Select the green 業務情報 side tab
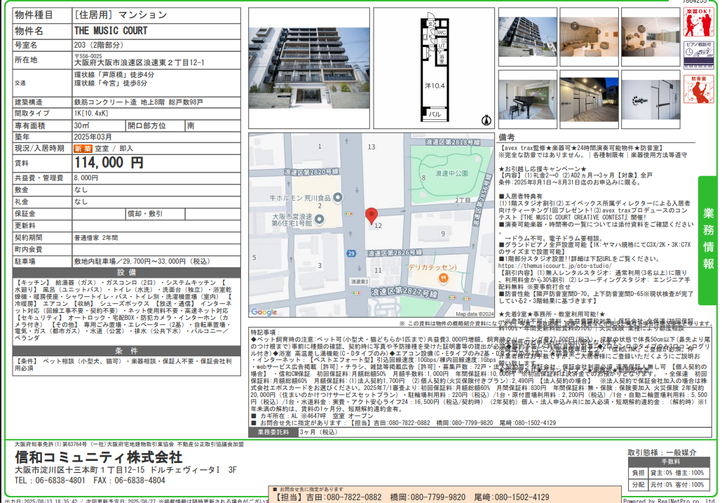Image resolution: width=722 pixels, height=503 pixels. (x=709, y=239)
